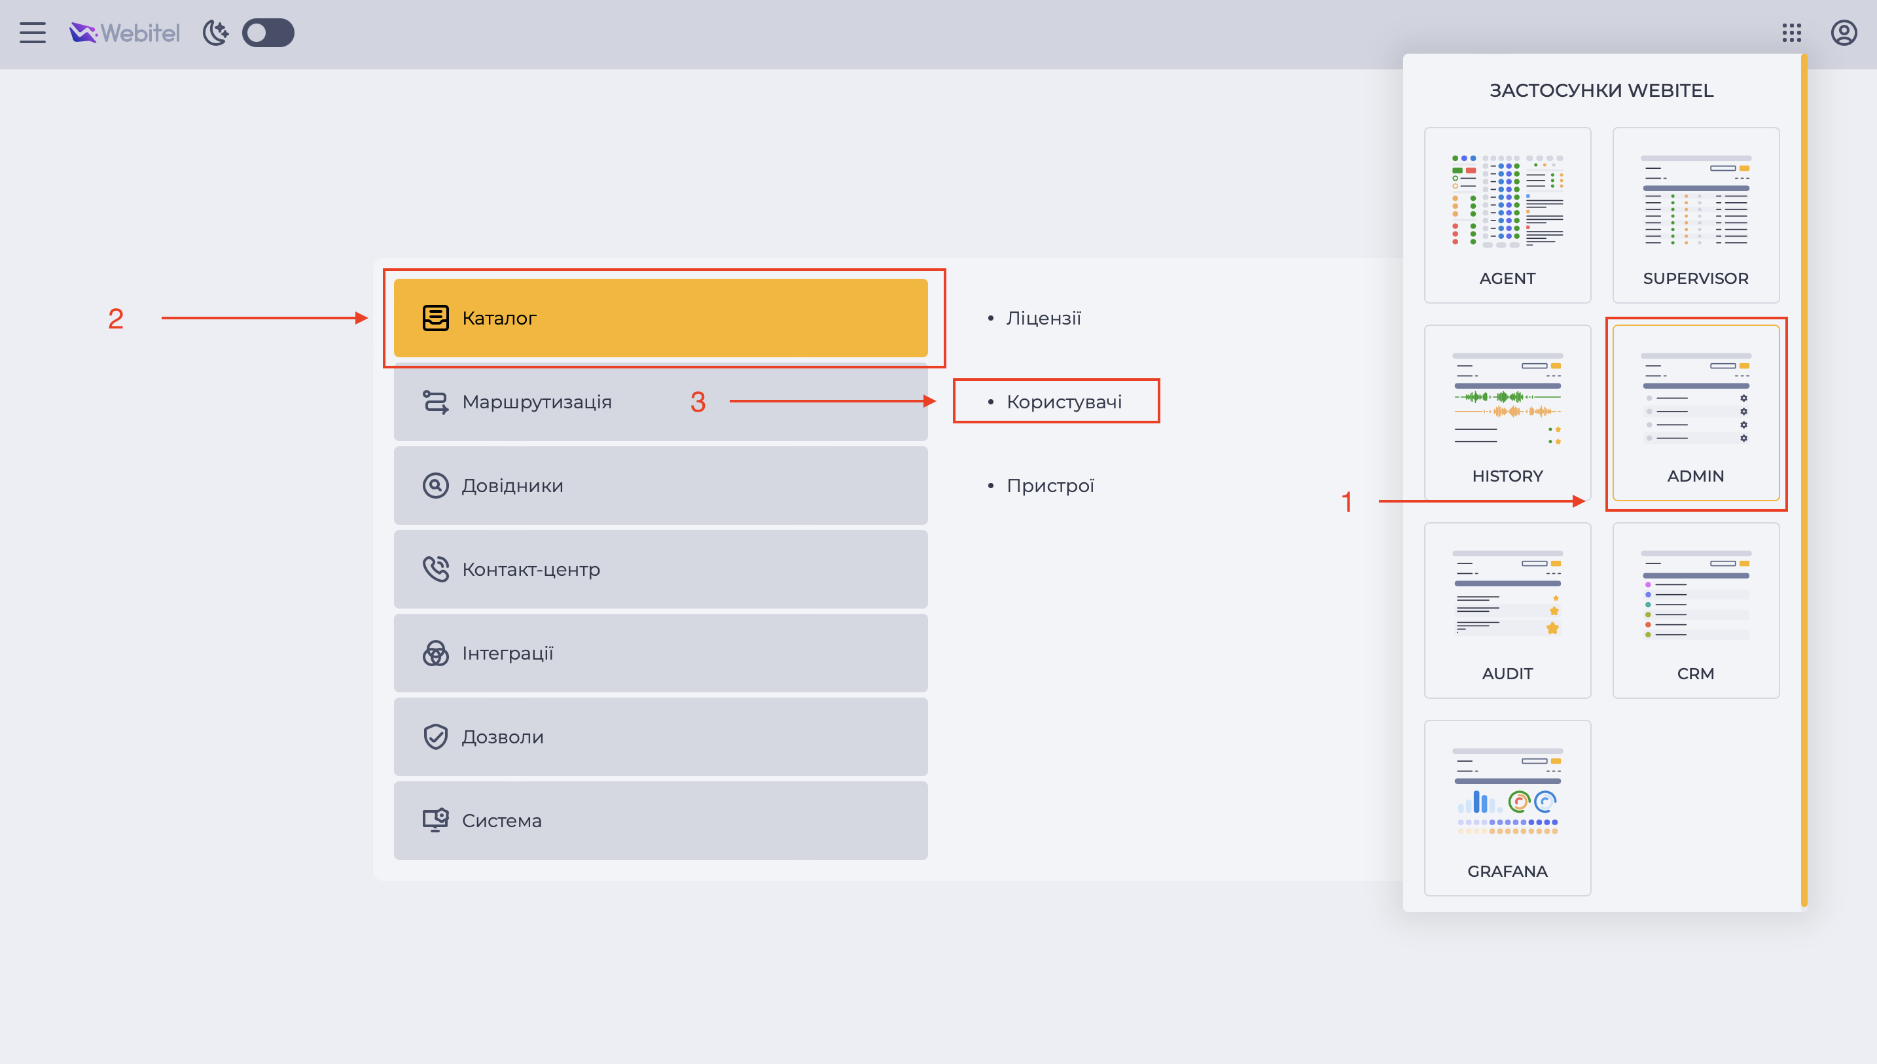The height and width of the screenshot is (1064, 1877).
Task: Select the Інтеграції menu section
Action: [660, 652]
